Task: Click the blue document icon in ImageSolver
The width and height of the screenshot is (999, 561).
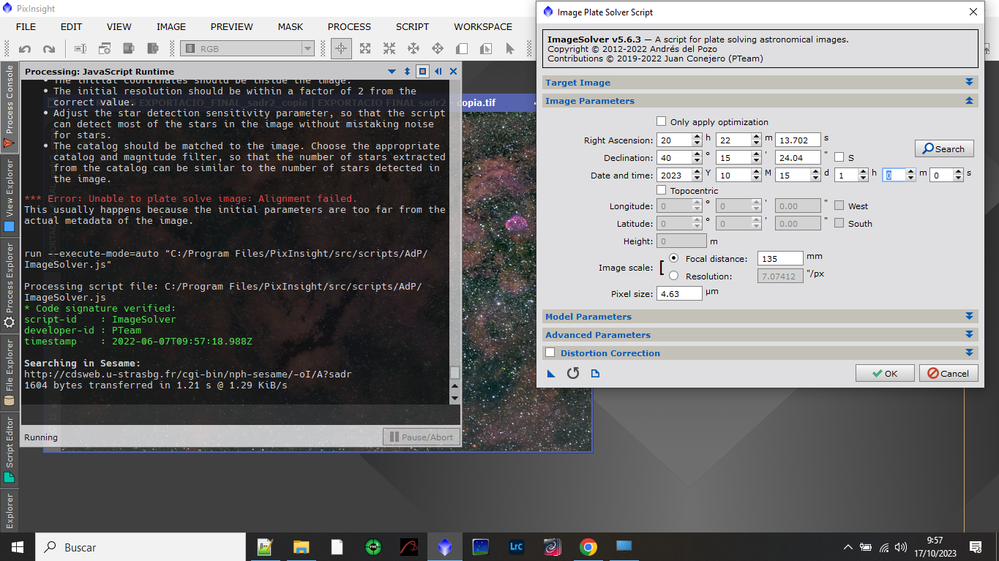Action: (595, 373)
